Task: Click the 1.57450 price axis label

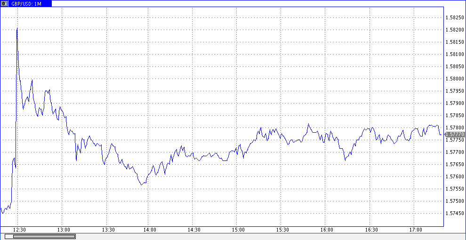Action: (454, 213)
